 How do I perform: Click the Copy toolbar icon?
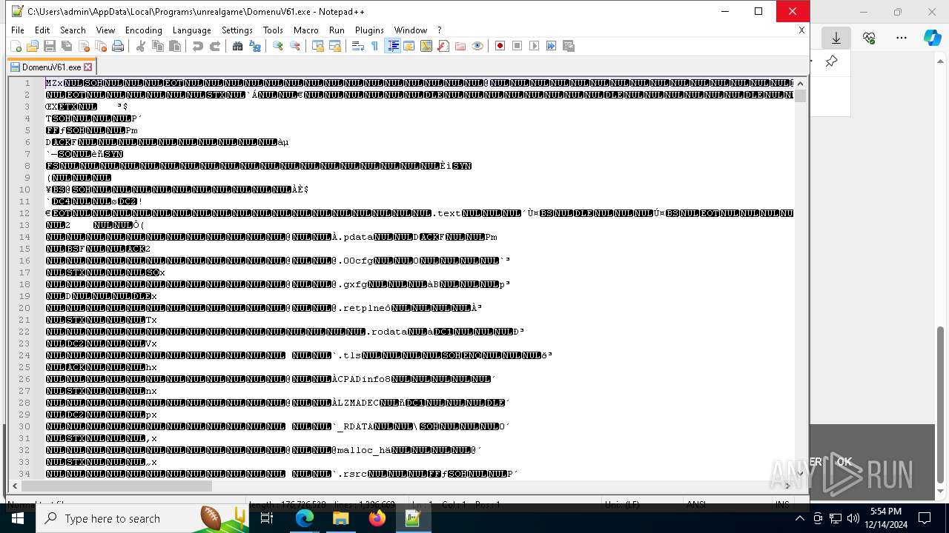click(x=158, y=46)
